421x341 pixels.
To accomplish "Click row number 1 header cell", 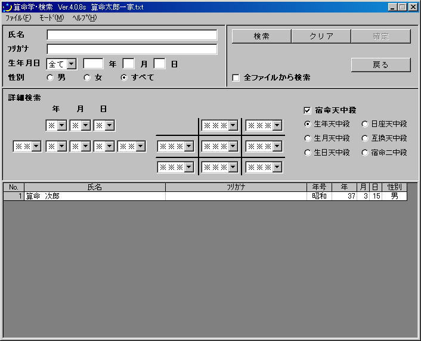I will [x=14, y=196].
